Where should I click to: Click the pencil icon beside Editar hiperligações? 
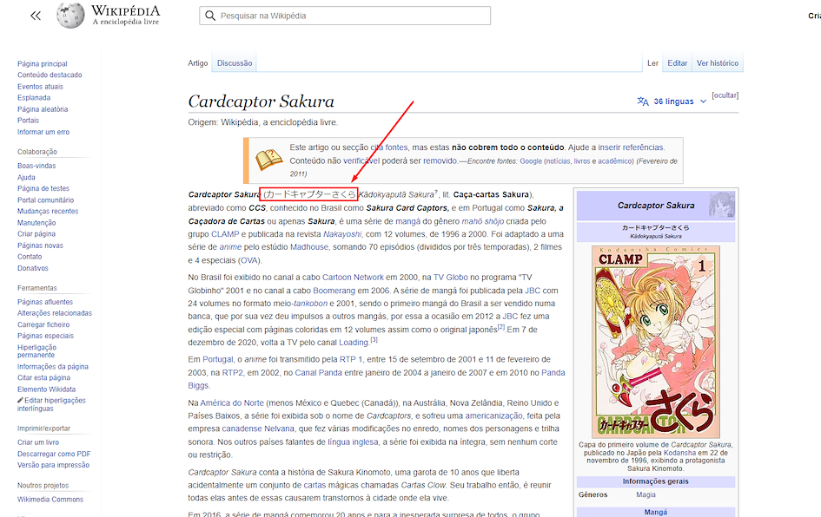(21, 401)
